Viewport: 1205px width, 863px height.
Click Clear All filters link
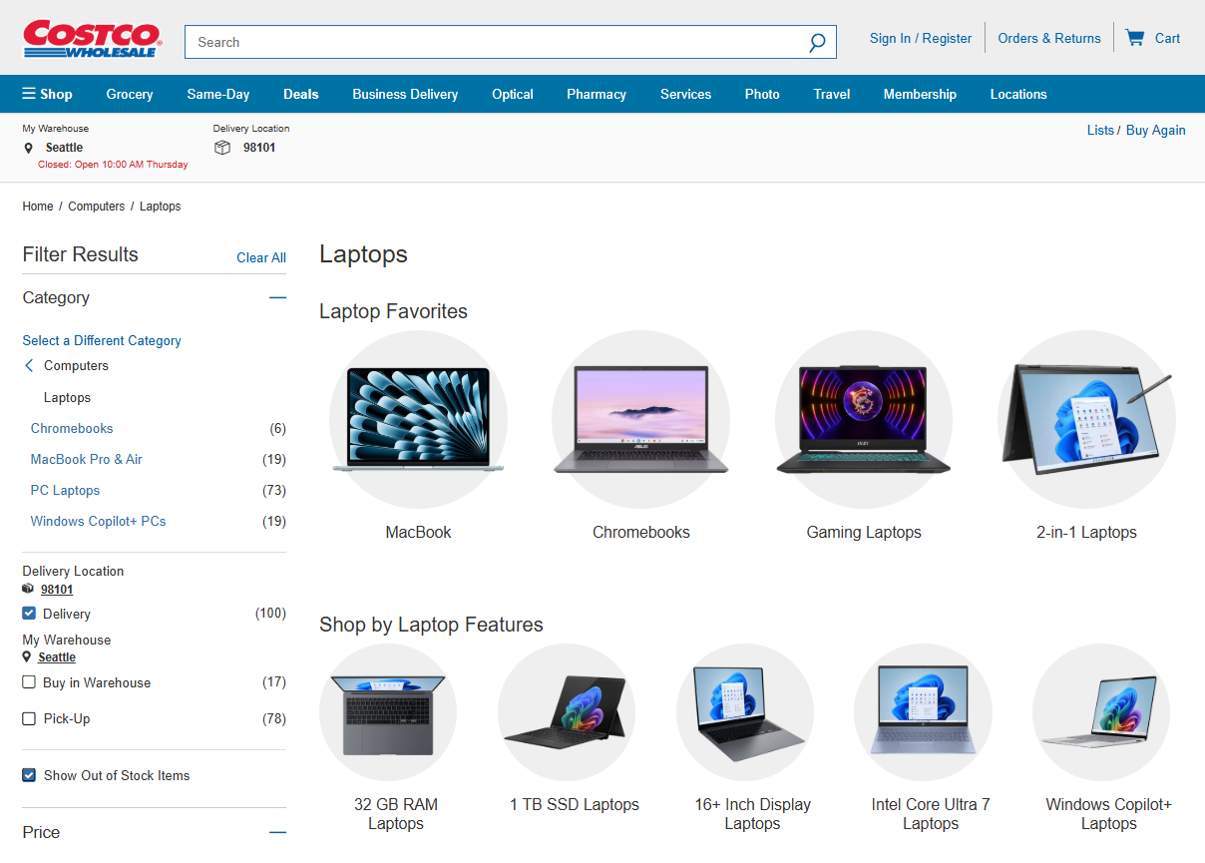coord(260,257)
